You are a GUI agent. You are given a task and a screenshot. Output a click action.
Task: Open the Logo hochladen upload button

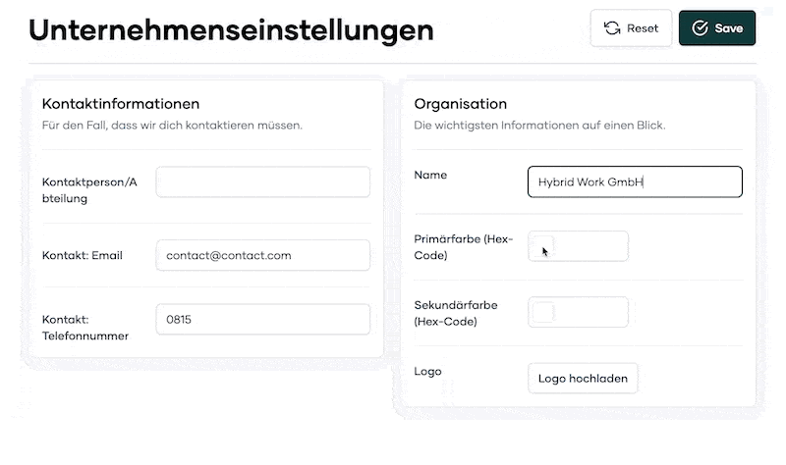point(583,379)
